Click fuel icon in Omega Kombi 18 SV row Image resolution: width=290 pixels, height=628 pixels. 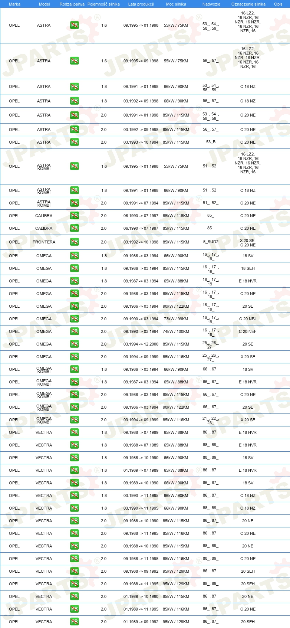pos(74,369)
